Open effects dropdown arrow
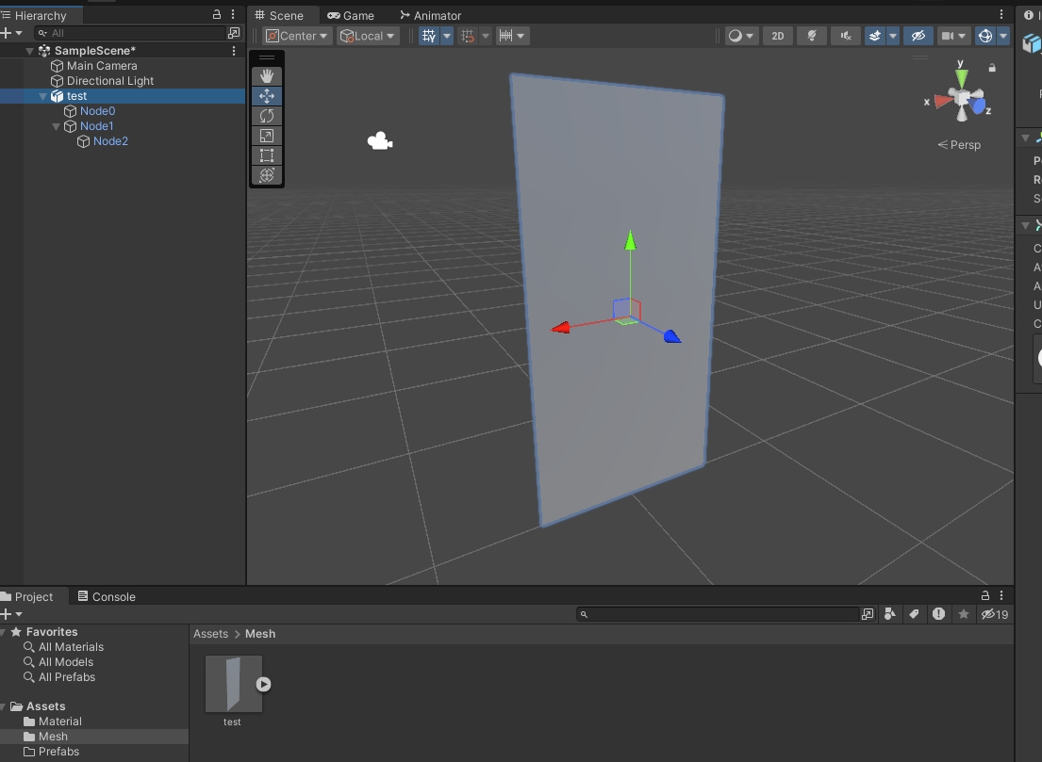The height and width of the screenshot is (762, 1042). coord(892,36)
